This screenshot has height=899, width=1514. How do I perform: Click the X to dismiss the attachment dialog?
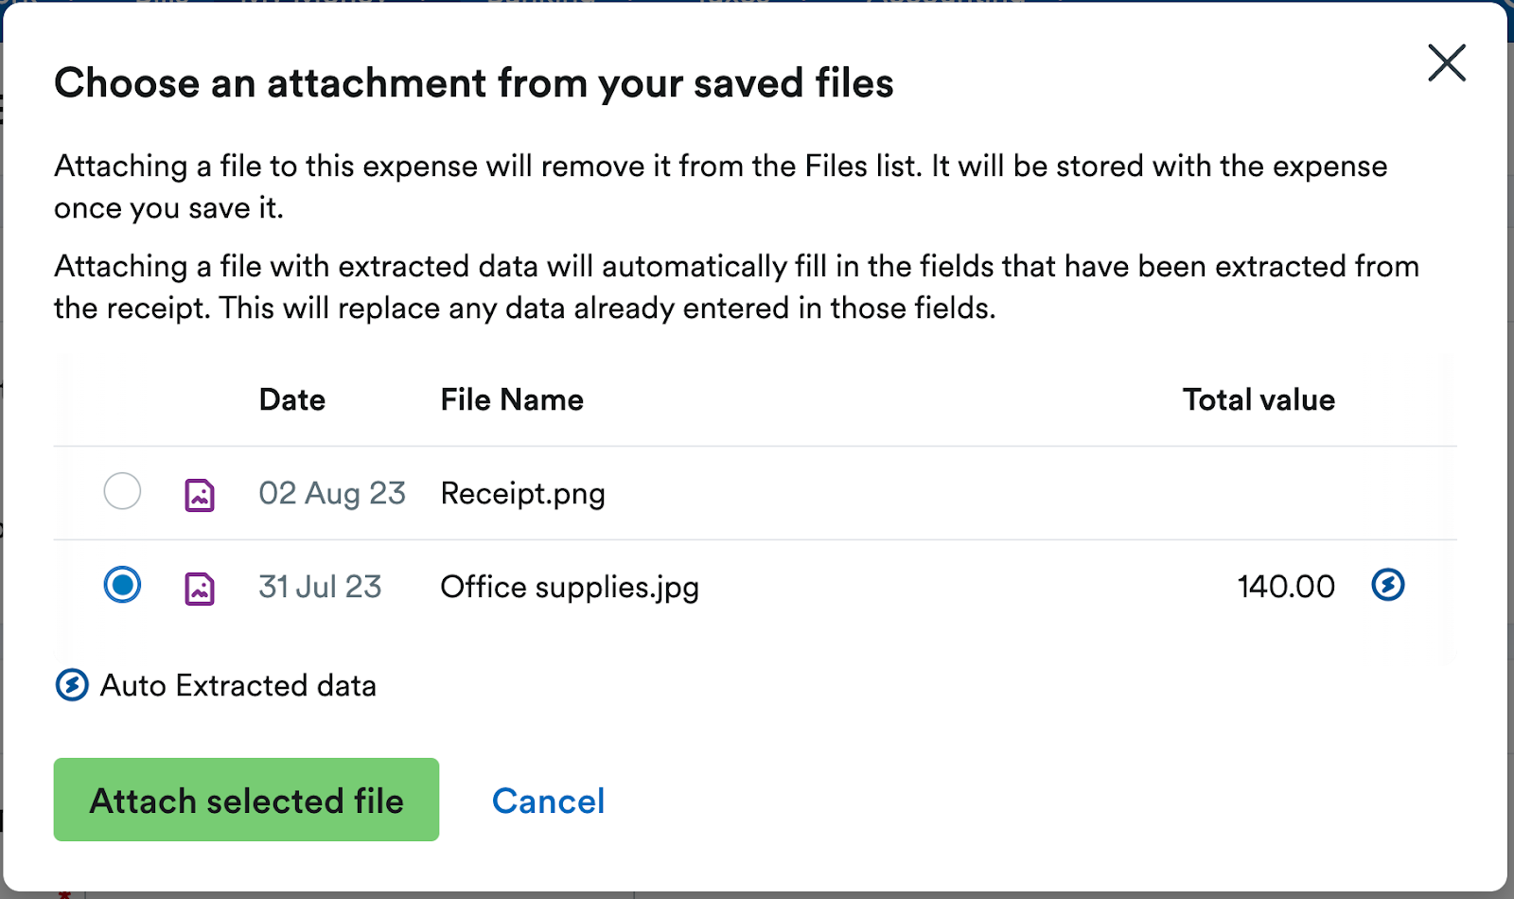1447,63
